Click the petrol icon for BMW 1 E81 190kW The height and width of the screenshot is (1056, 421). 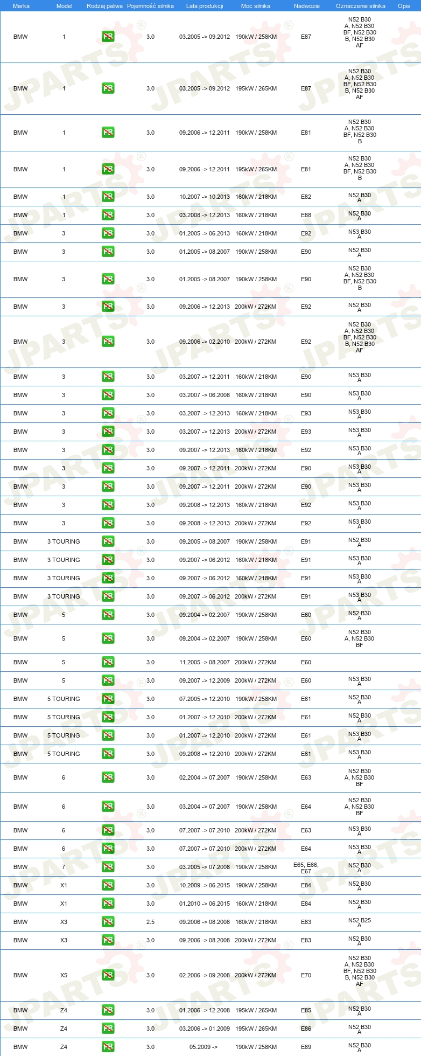pos(108,133)
